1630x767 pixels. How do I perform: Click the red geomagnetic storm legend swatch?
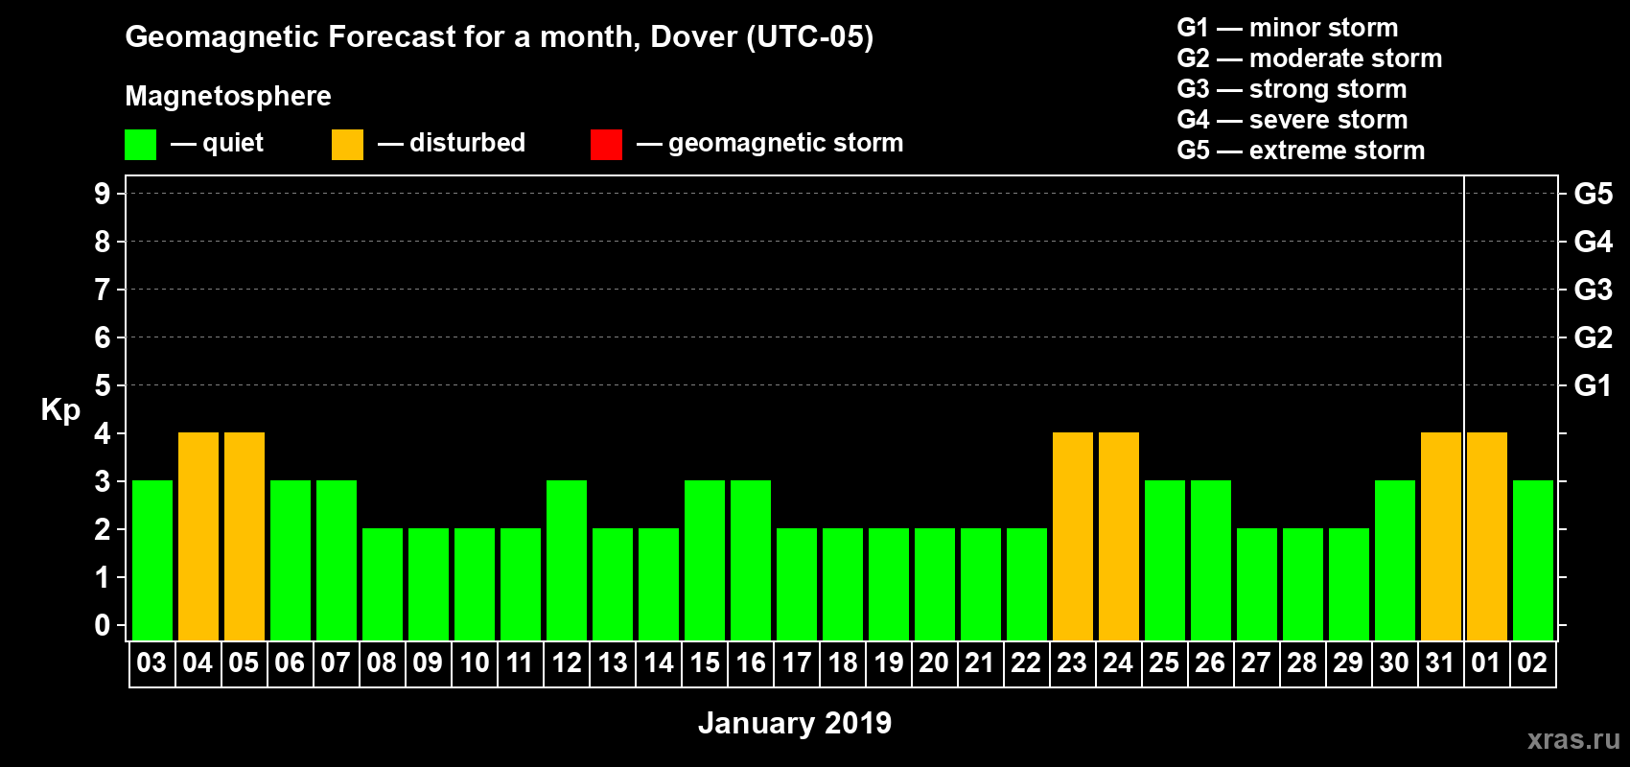coord(606,145)
